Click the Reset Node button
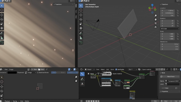The height and width of the screenshot is (102, 181). point(170,77)
